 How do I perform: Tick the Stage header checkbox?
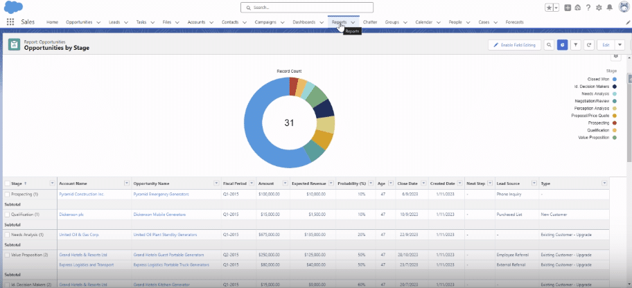pyautogui.click(x=7, y=183)
